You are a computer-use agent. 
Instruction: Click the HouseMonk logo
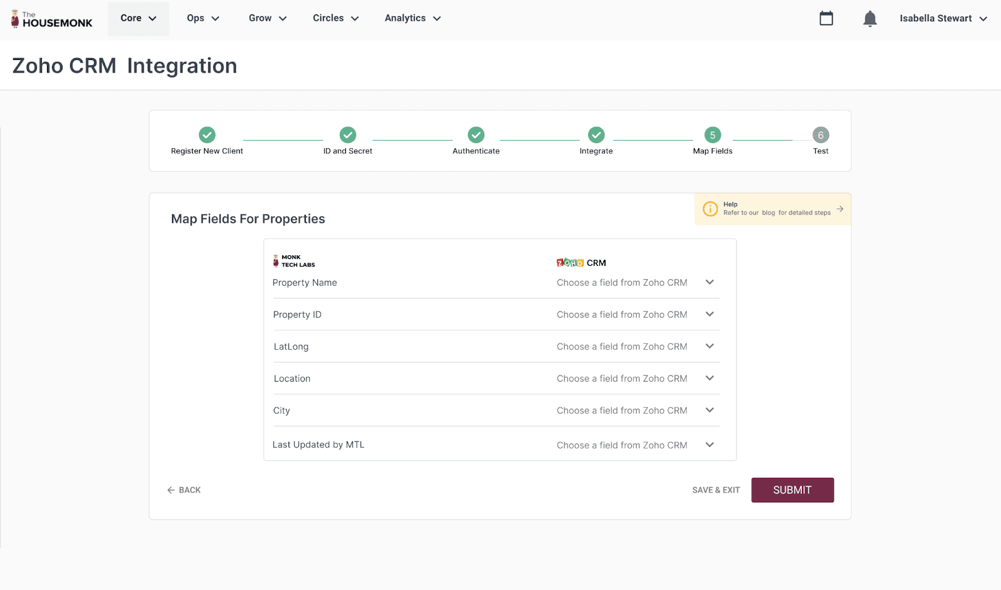[51, 19]
